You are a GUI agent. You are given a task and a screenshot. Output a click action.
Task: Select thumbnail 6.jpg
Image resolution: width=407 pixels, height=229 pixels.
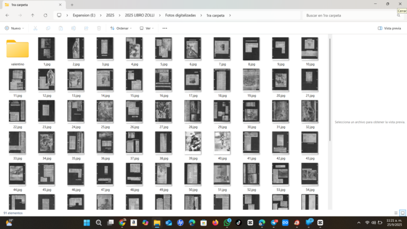[193, 49]
